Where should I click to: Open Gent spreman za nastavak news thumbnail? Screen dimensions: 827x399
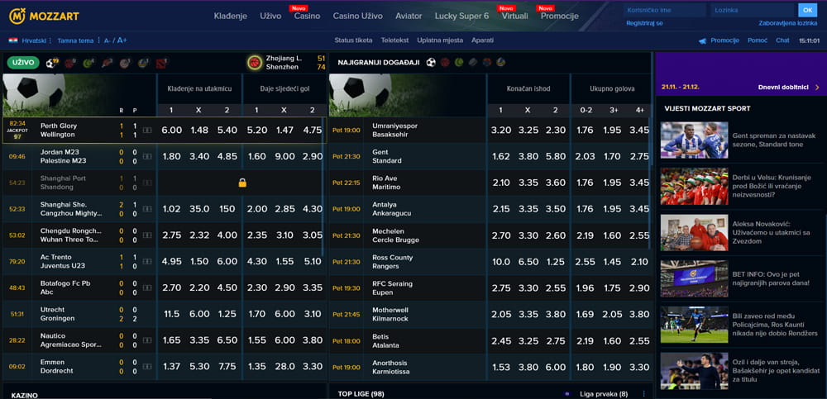coord(694,140)
